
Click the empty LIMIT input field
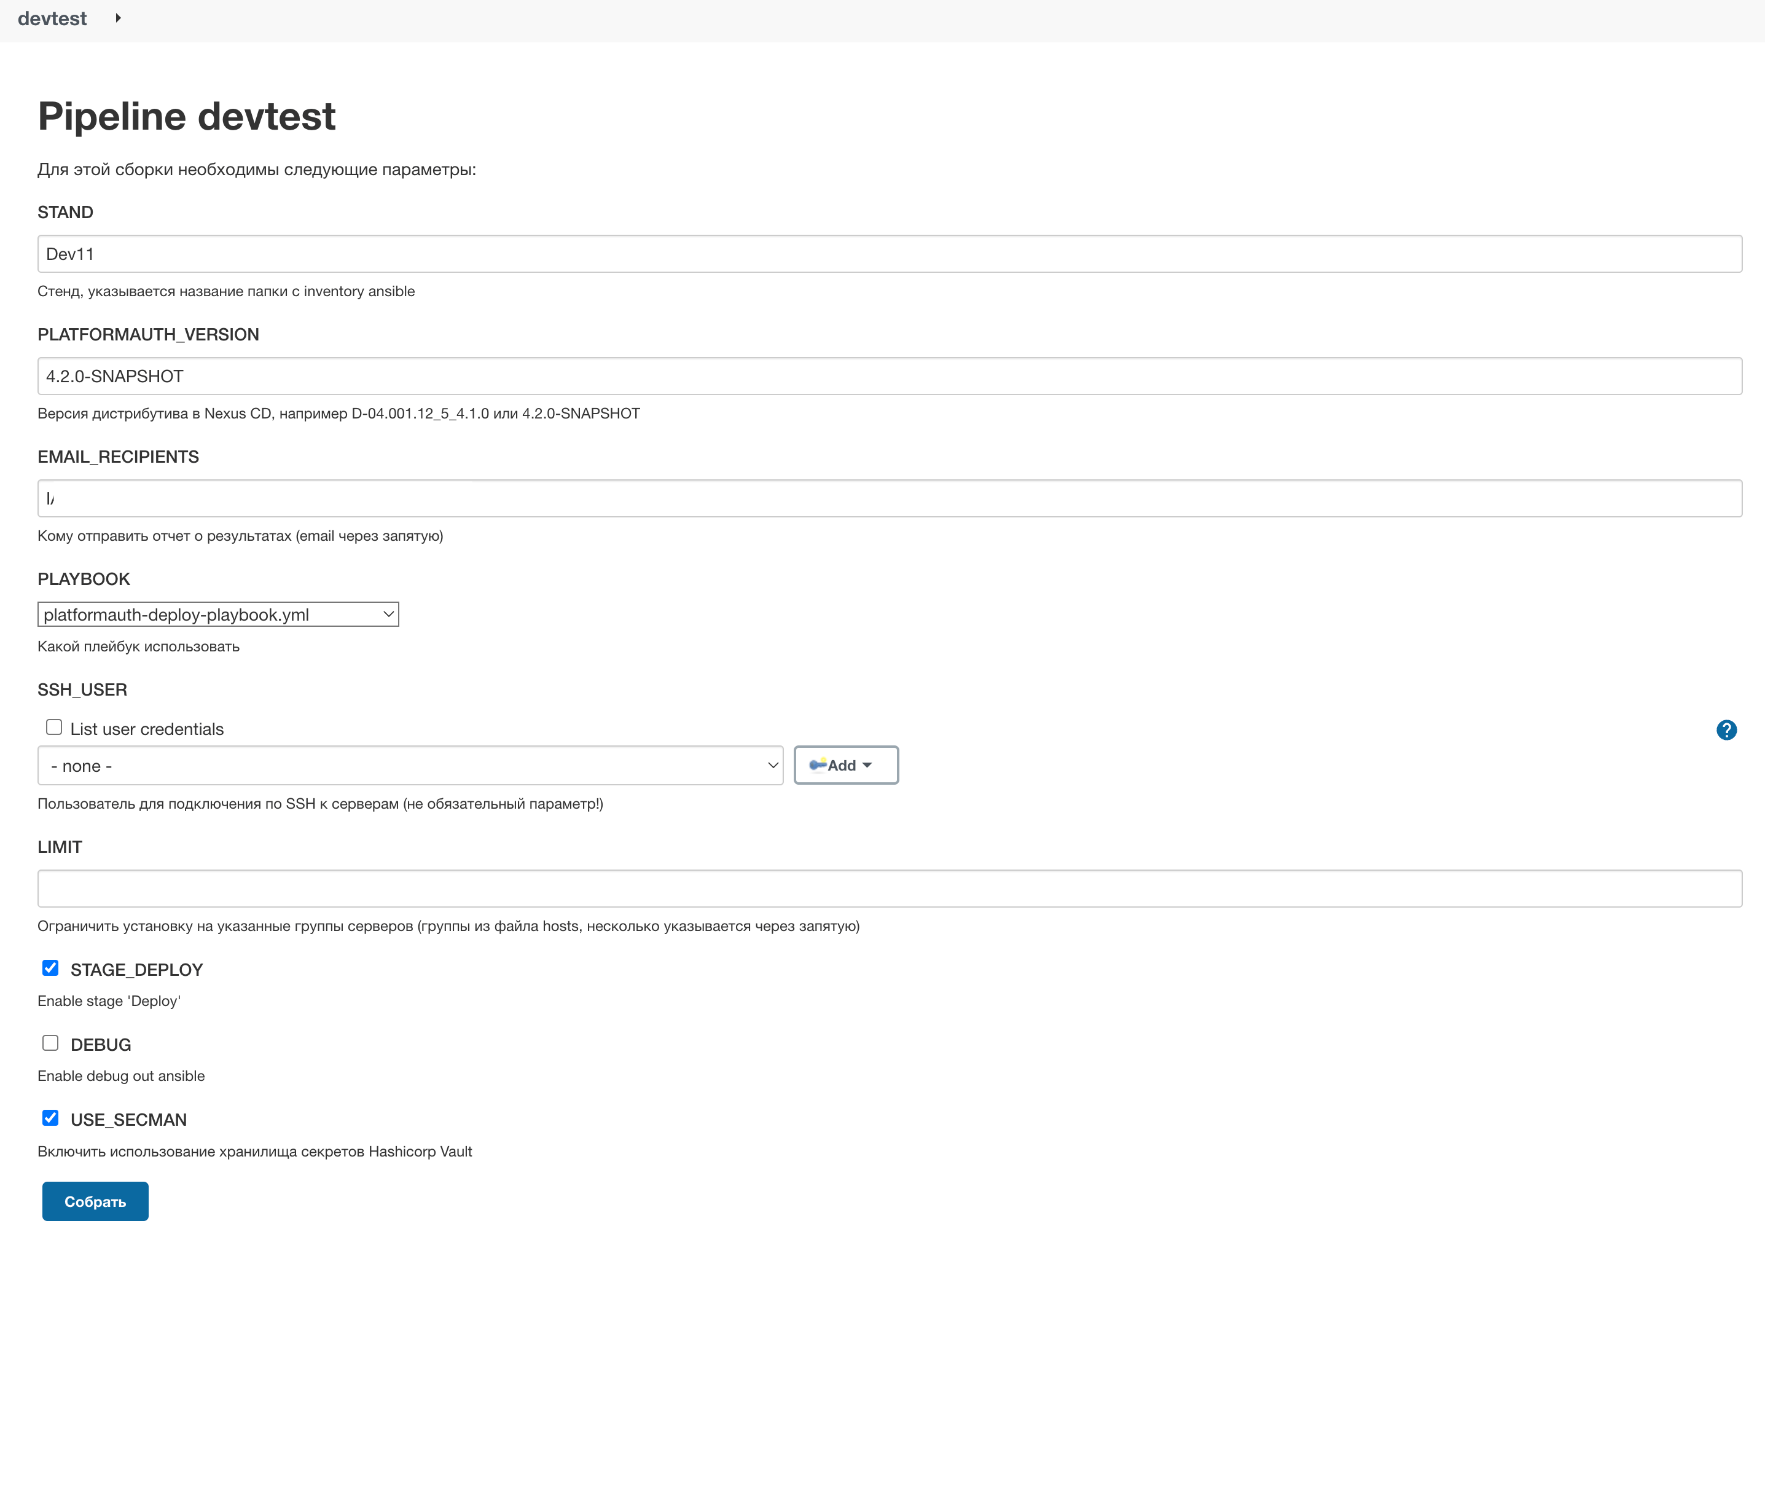tap(890, 889)
